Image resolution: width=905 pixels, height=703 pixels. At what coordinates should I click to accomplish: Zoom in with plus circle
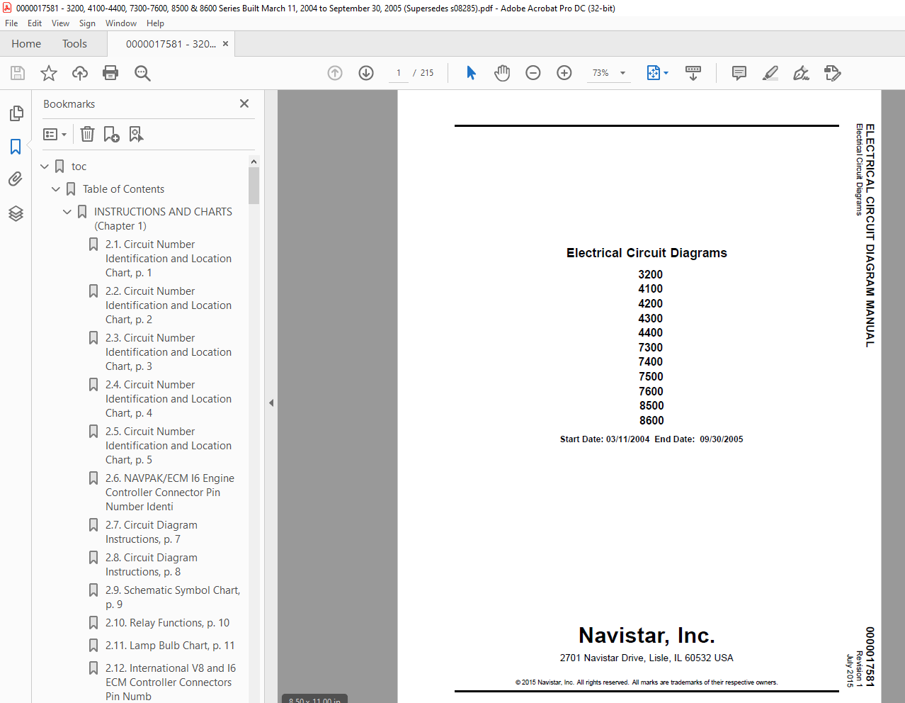click(564, 73)
